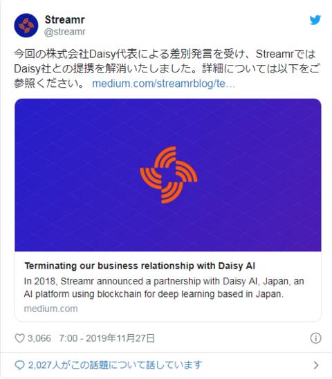Open the tweet info icon

click(x=315, y=338)
